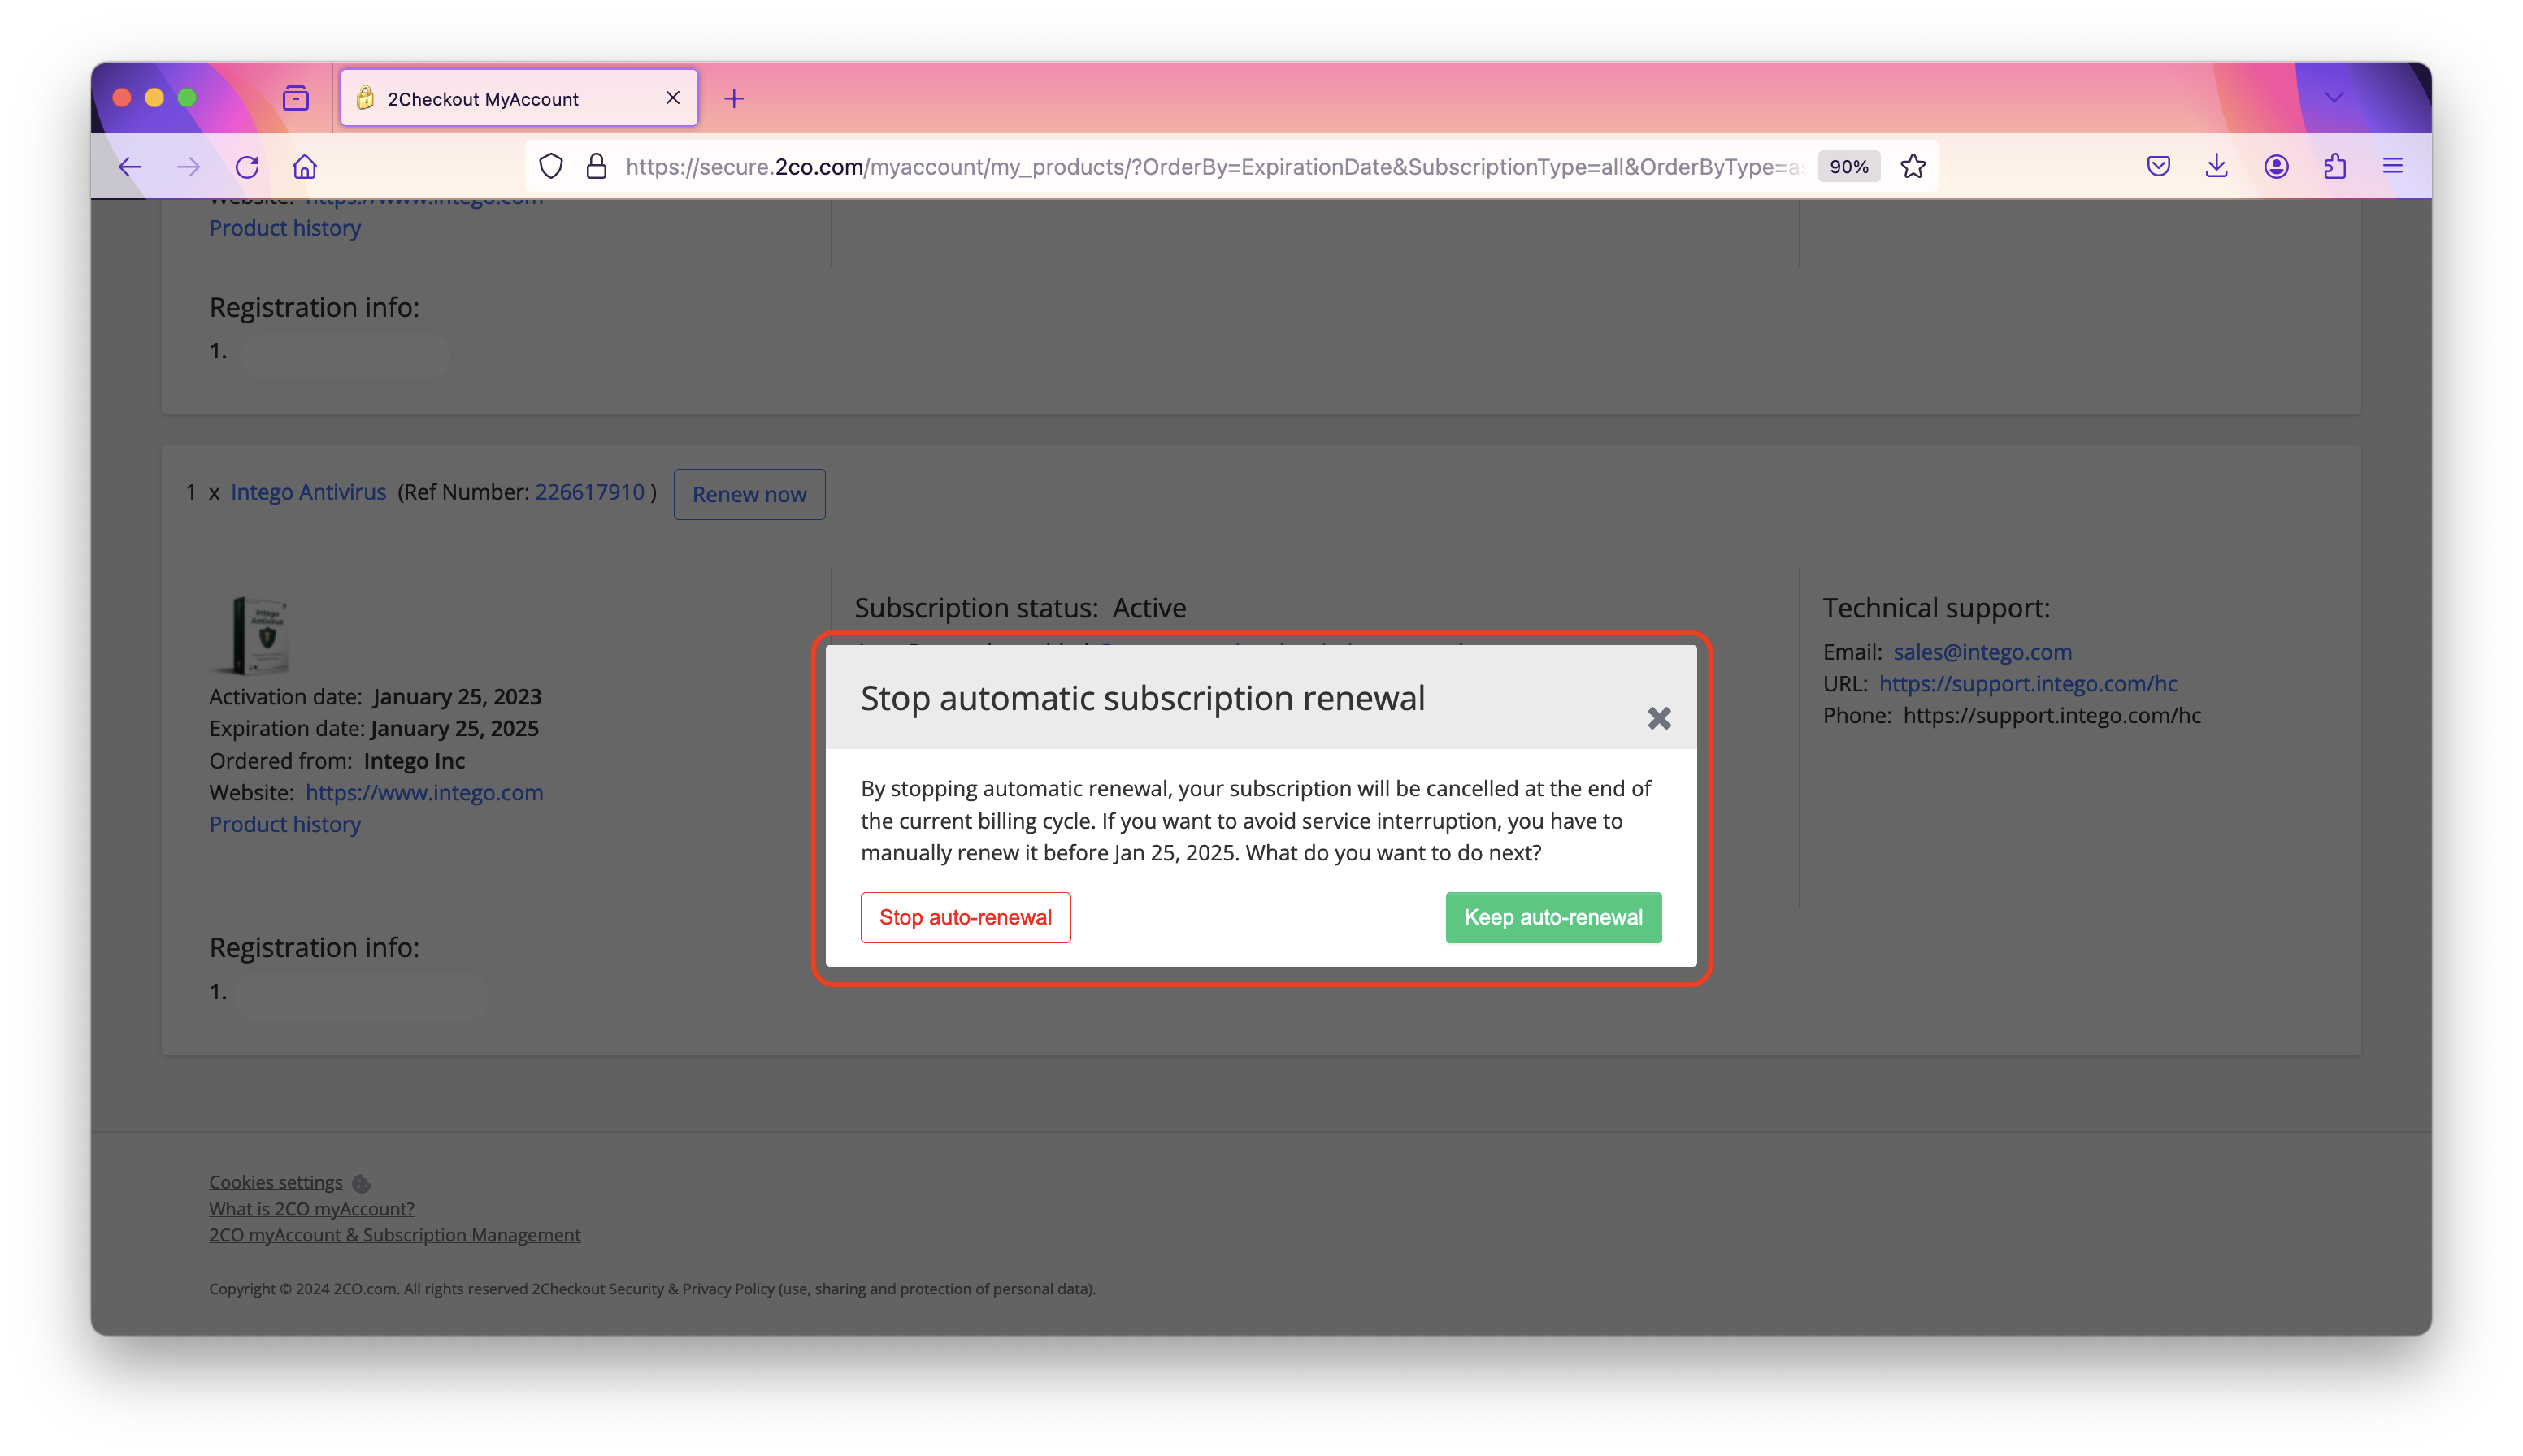Click the Subscription status: Active text

[x=1019, y=608]
